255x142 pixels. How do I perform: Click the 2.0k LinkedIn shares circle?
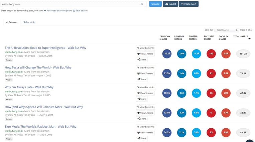click(x=182, y=54)
